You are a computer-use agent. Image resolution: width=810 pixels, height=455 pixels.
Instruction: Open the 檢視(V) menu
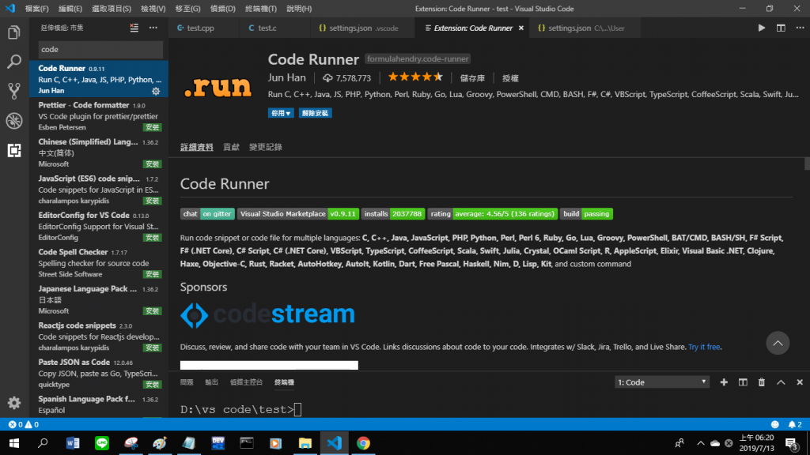tap(153, 9)
